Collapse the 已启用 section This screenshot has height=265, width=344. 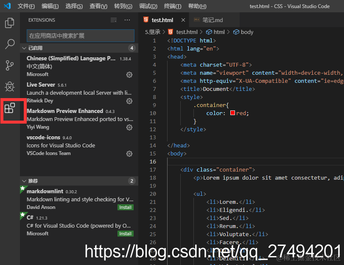coord(24,48)
